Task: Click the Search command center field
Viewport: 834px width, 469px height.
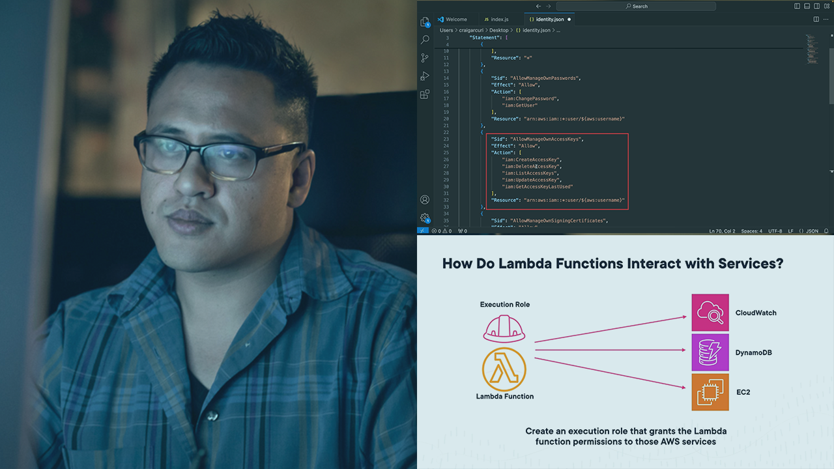Action: coord(636,6)
